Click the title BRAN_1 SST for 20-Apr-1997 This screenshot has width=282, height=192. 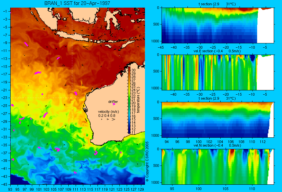click(x=77, y=3)
